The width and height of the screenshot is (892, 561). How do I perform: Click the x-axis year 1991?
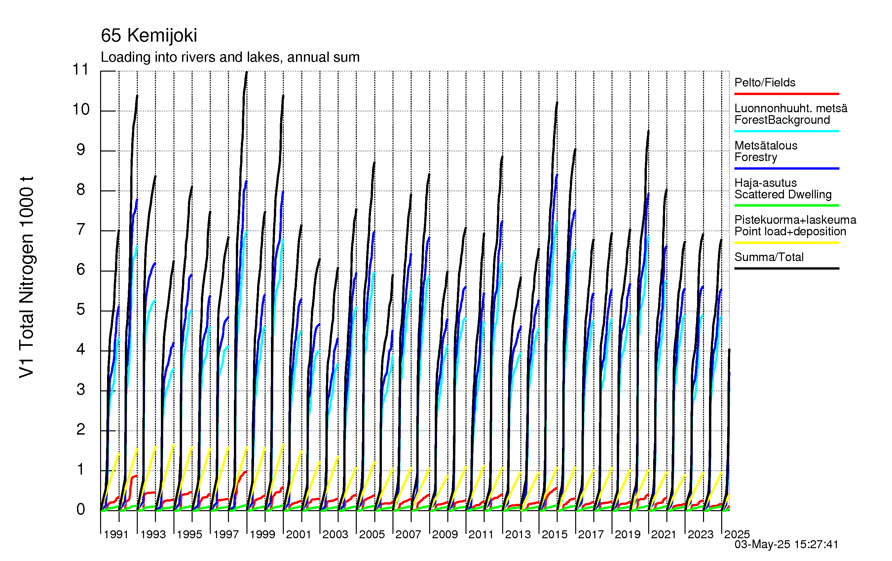coord(116,534)
